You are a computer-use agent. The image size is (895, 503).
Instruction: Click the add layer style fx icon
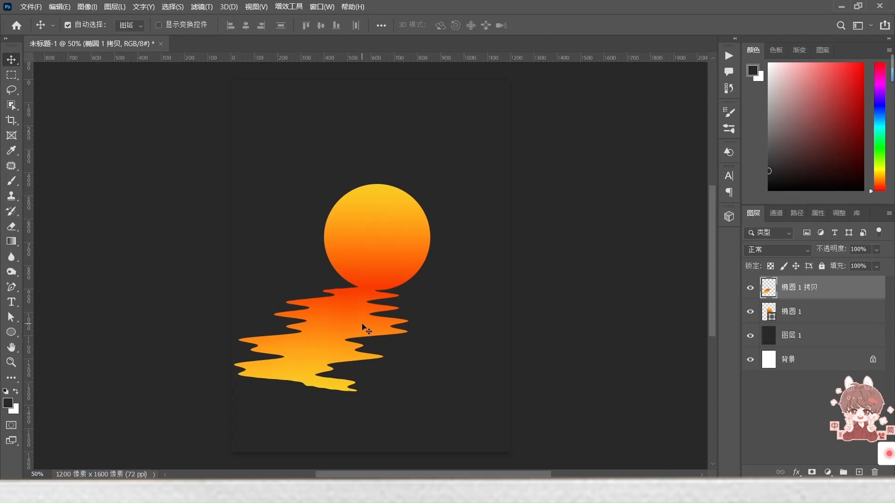point(797,472)
